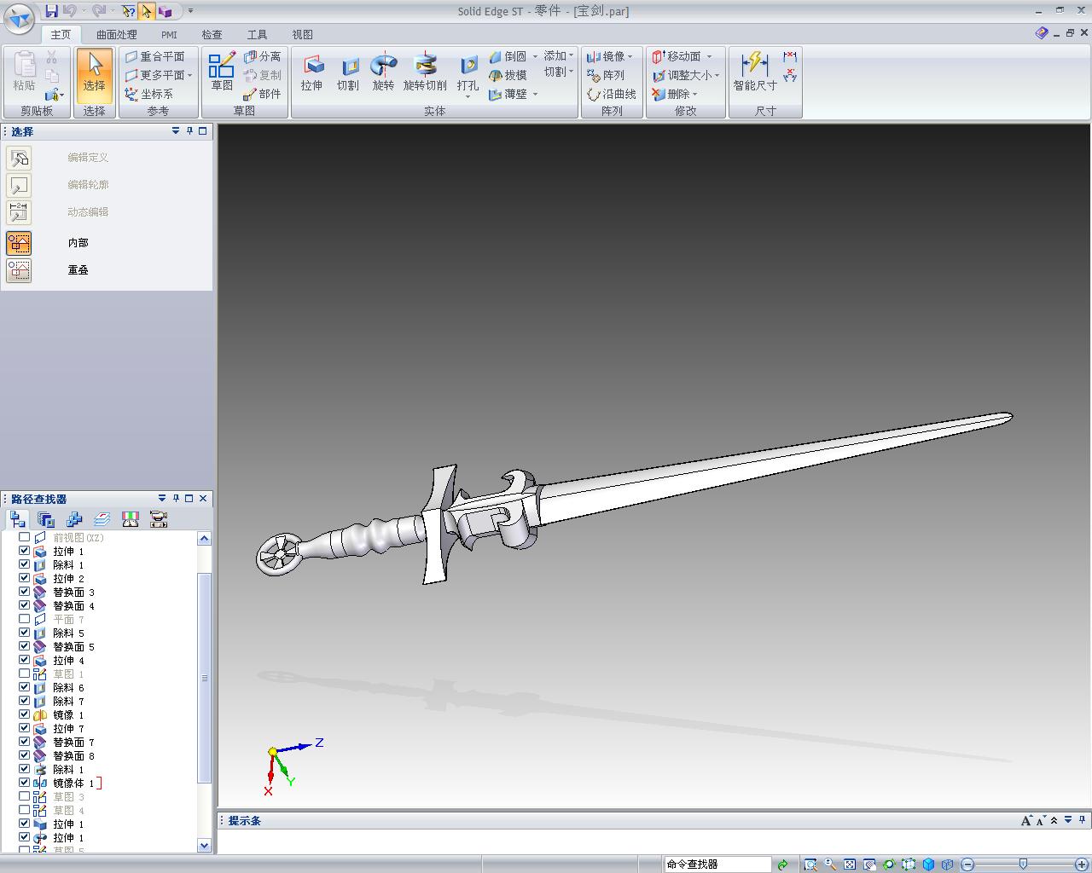This screenshot has width=1092, height=873.
Task: Click the help book icon at top right
Action: (1042, 33)
